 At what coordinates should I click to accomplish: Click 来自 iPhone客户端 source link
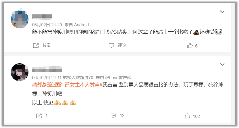[114, 78]
